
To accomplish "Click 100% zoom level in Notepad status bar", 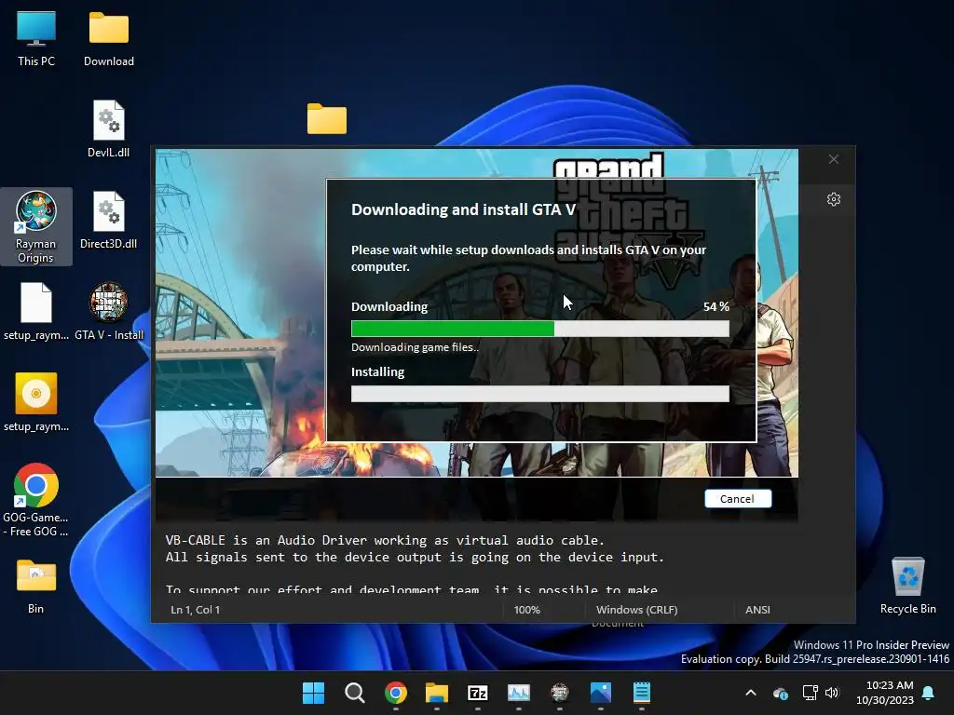I will [527, 609].
